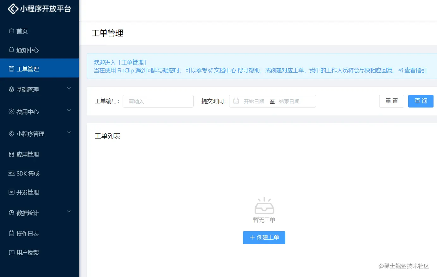Focus the 工单编号 input field

[158, 101]
